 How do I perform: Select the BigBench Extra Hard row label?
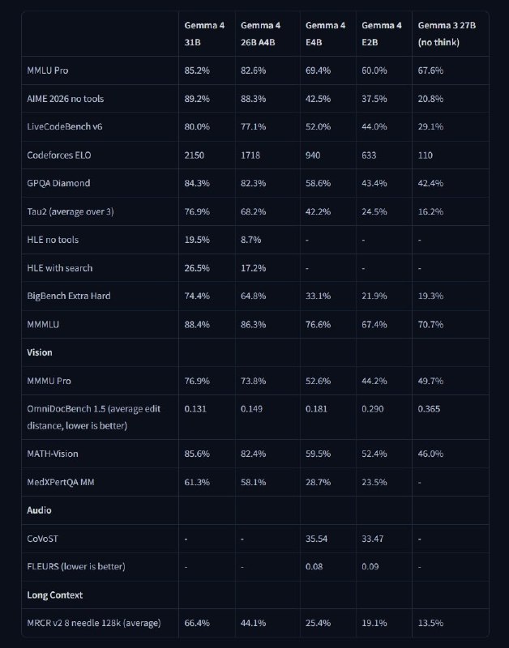coord(69,296)
